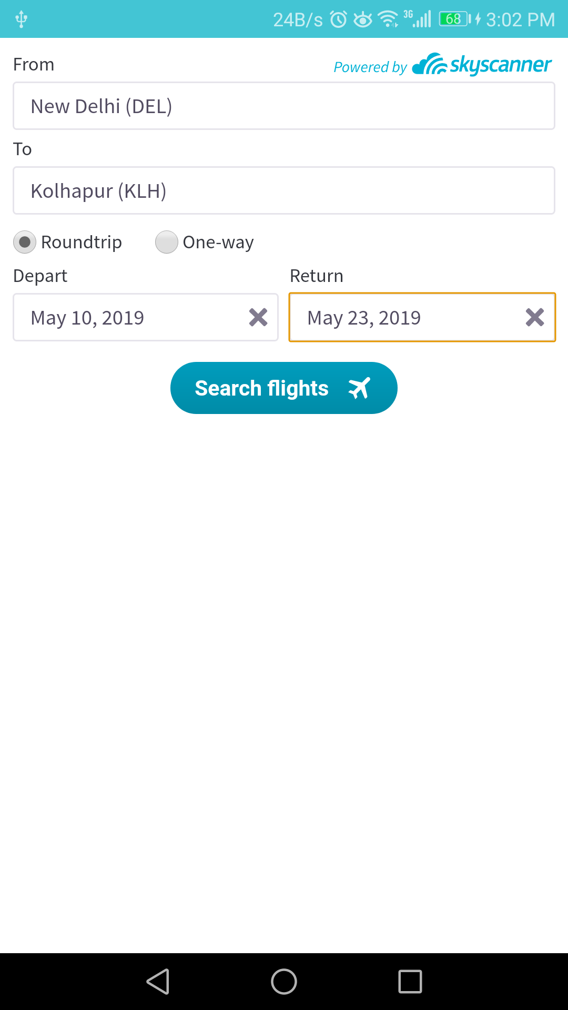Viewport: 568px width, 1010px height.
Task: Open recent apps square icon
Action: tap(410, 982)
